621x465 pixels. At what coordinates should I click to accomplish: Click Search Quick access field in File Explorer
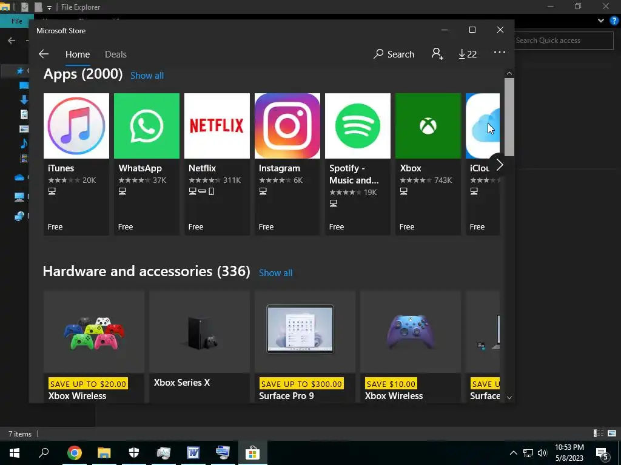click(x=564, y=41)
